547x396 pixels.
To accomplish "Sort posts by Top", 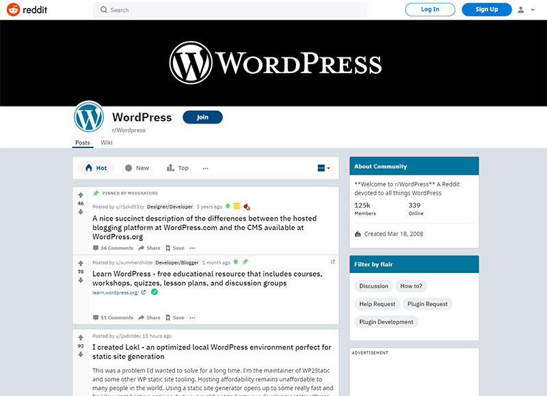I will [x=178, y=168].
